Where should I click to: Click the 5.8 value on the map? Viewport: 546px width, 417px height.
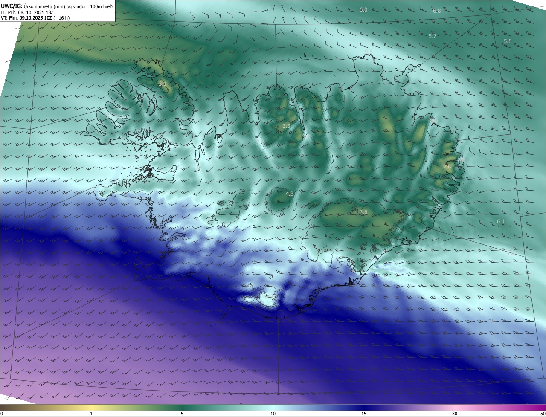click(x=508, y=41)
